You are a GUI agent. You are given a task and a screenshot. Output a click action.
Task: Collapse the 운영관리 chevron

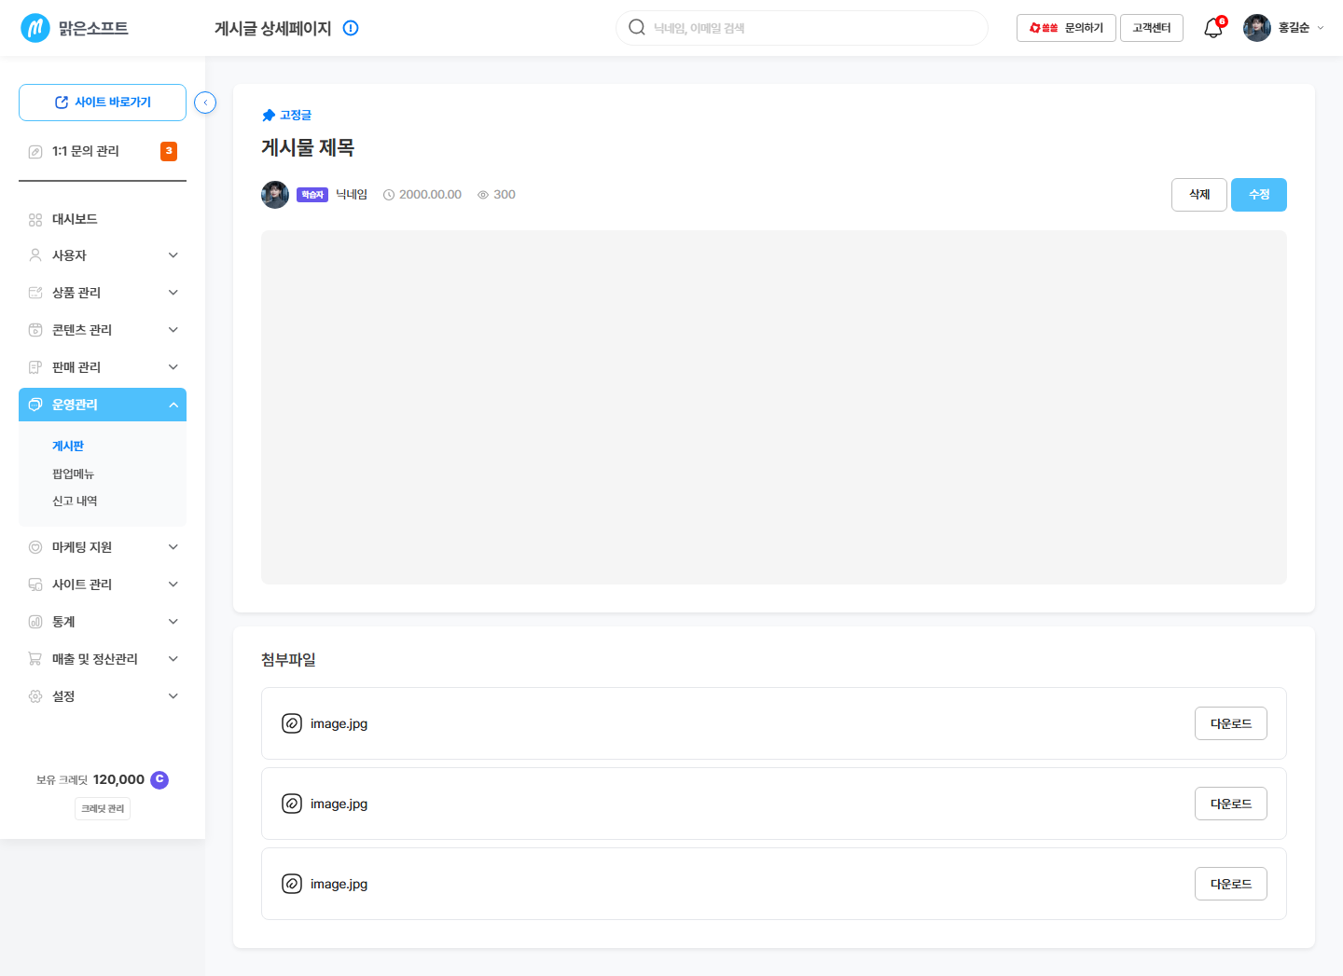pyautogui.click(x=173, y=405)
